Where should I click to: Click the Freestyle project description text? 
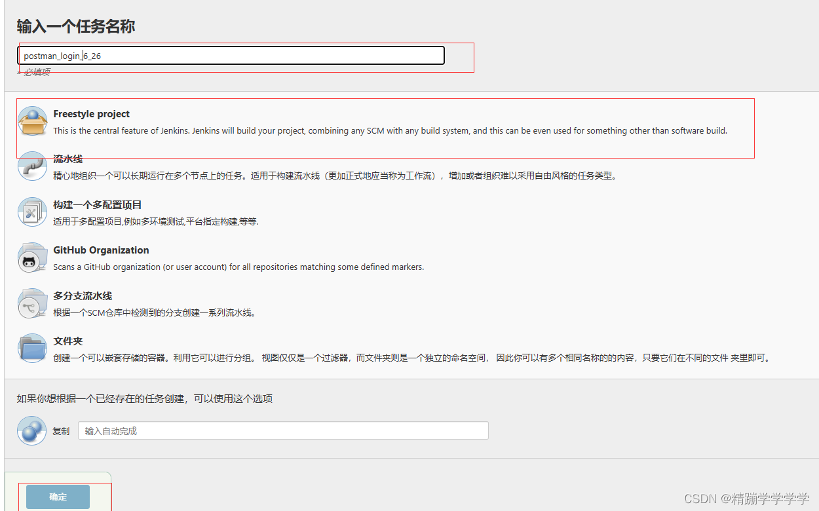(x=390, y=130)
